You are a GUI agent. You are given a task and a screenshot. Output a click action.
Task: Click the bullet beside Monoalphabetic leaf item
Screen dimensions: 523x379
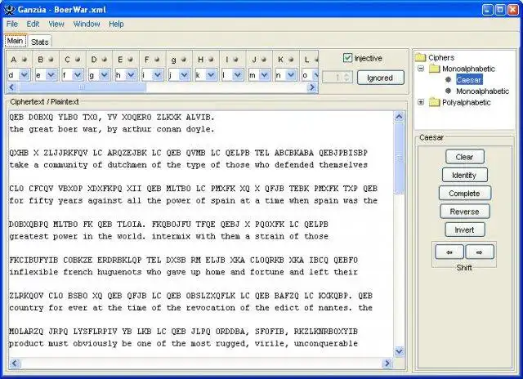449,91
